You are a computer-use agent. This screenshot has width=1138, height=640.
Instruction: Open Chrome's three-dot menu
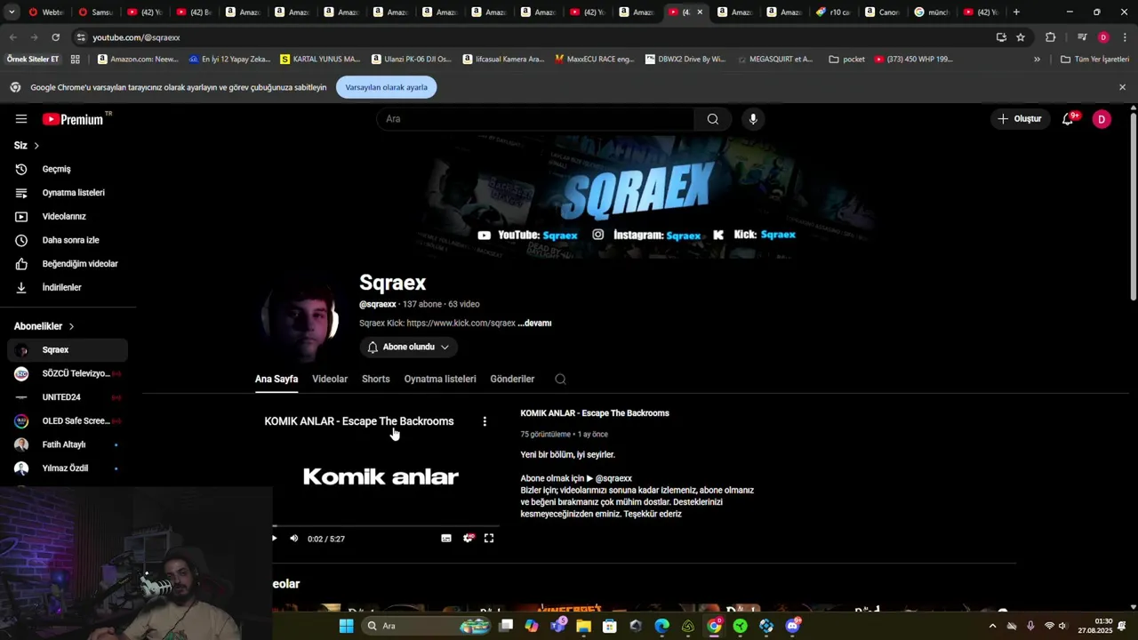pyautogui.click(x=1126, y=37)
